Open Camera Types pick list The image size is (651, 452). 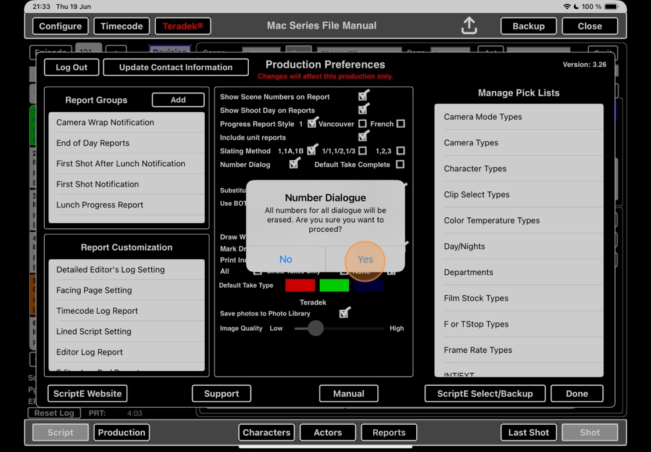519,143
